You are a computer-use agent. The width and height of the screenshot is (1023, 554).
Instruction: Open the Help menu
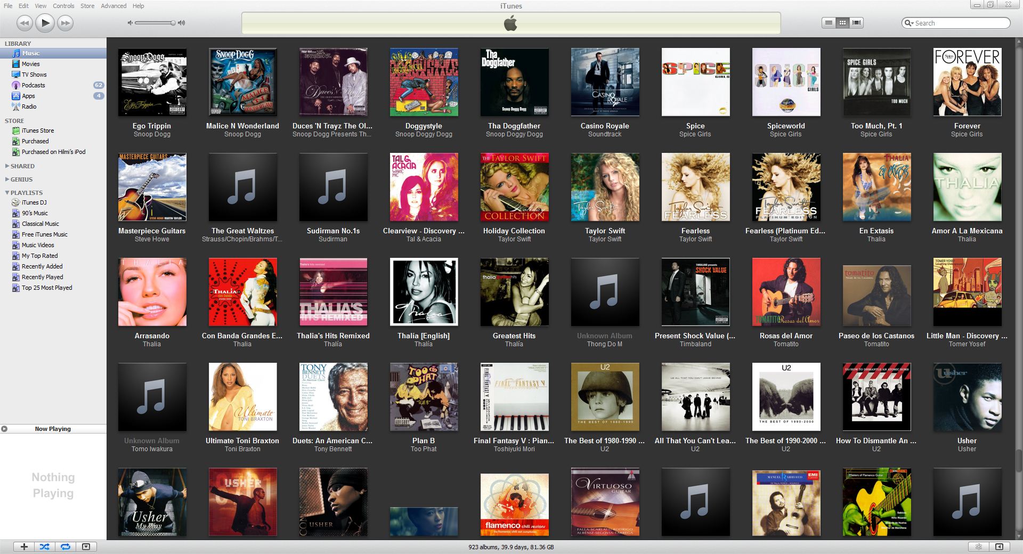point(138,6)
